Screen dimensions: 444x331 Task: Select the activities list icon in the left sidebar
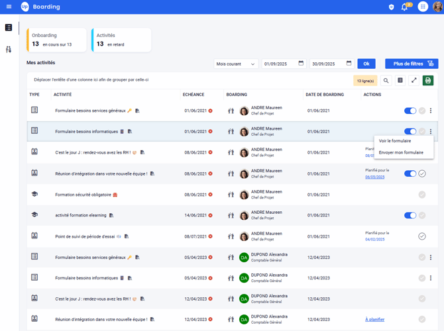pyautogui.click(x=9, y=28)
